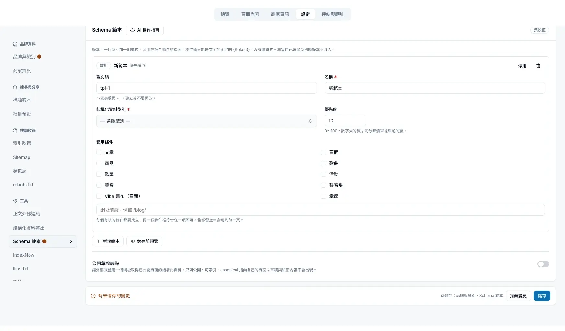Screen dimensions: 565x331
Task: Open llms.txt in the sidebar
Action: coord(21,269)
